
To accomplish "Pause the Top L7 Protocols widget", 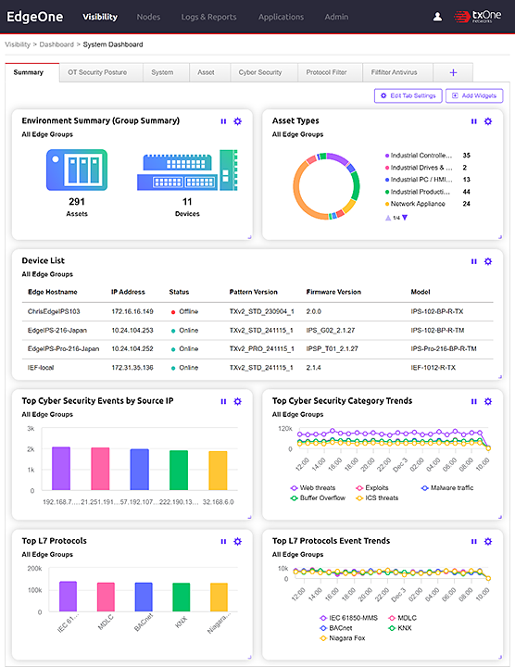I will 223,542.
